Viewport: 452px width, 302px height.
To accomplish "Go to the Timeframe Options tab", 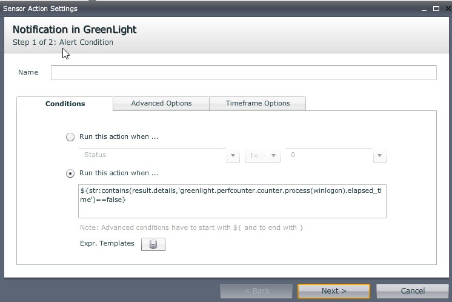I will point(258,103).
